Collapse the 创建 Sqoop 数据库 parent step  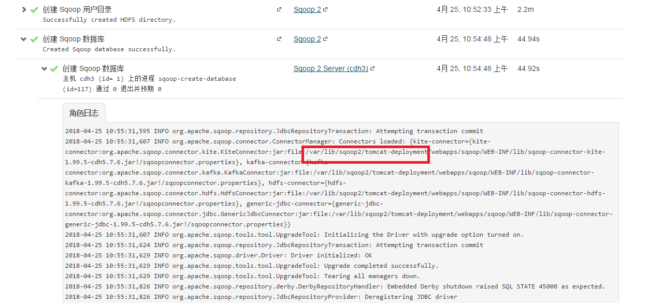[x=24, y=39]
